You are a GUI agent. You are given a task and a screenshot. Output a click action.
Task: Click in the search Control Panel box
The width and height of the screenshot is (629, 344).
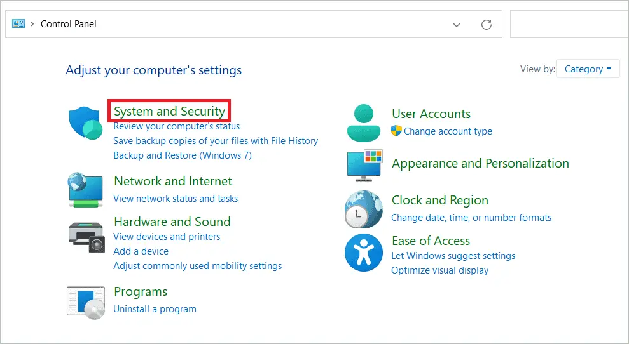tap(569, 24)
